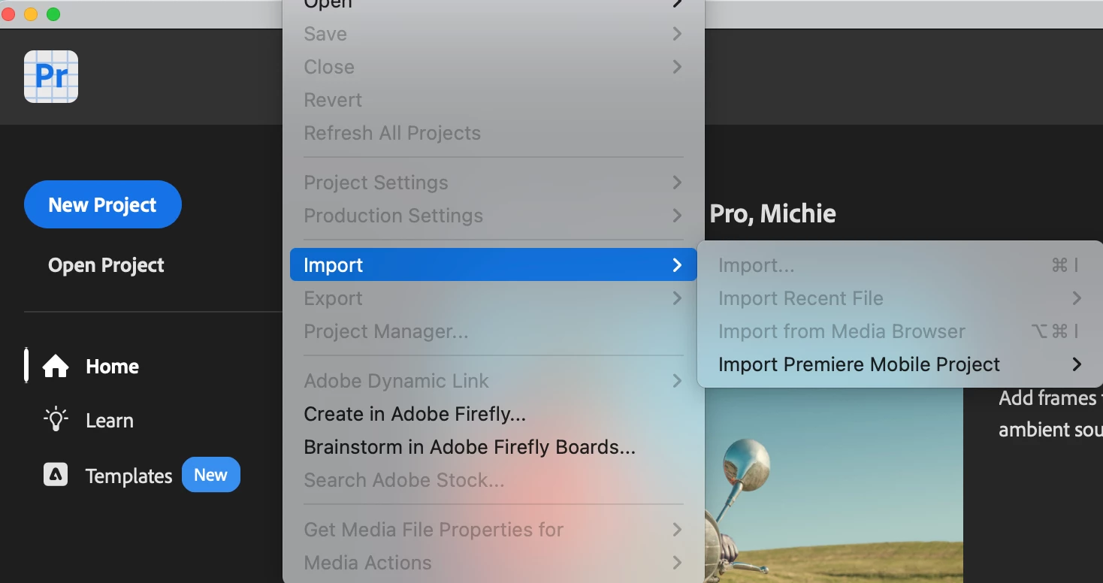Open Get Media File Properties for submenu

[x=493, y=530]
